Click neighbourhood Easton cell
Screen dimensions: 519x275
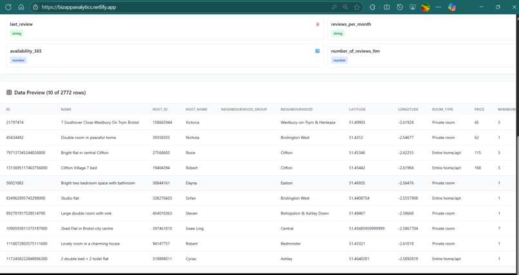[x=287, y=183]
